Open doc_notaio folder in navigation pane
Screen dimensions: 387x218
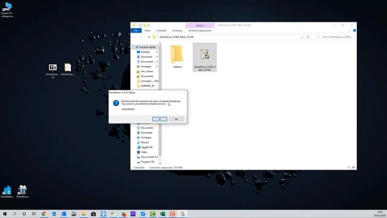click(x=146, y=71)
